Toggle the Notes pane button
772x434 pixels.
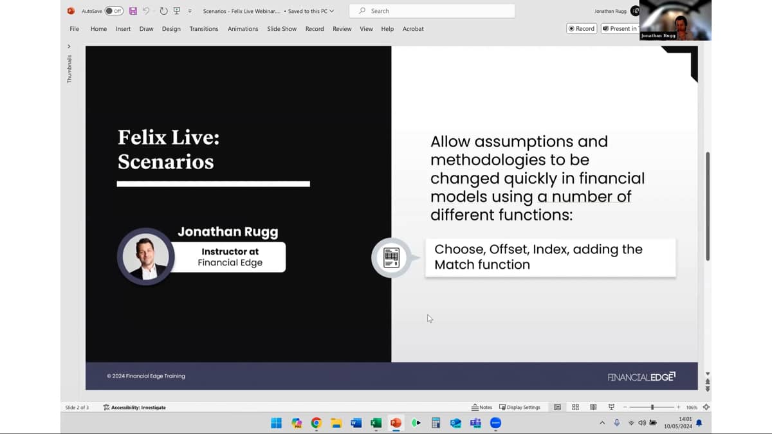(x=482, y=407)
